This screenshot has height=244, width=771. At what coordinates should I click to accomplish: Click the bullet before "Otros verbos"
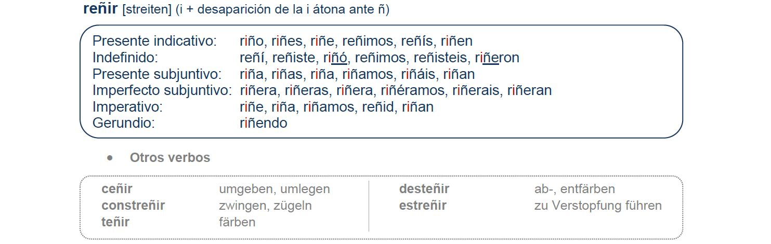coord(110,158)
